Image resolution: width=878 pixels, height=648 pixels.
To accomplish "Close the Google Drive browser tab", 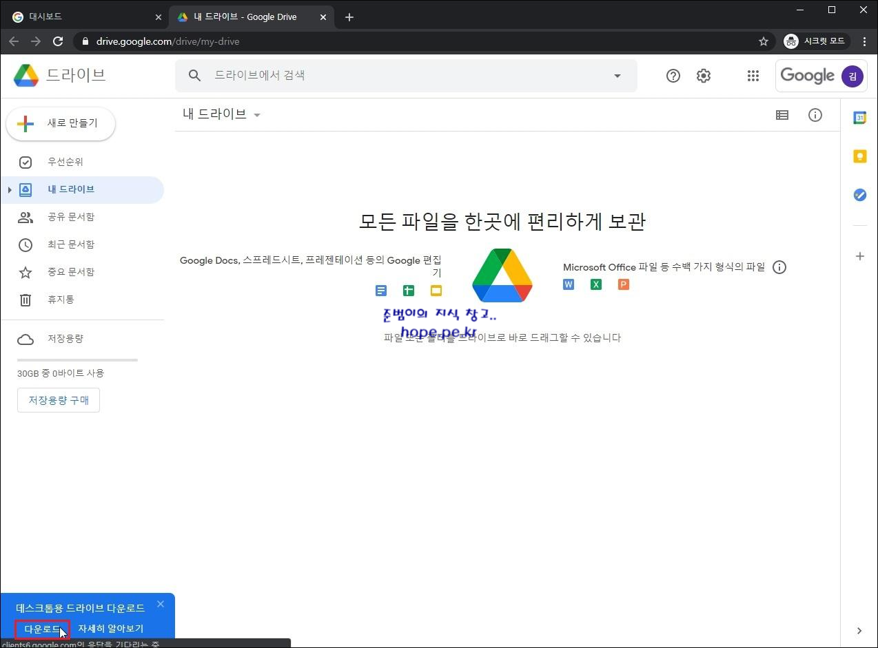I will pos(323,17).
